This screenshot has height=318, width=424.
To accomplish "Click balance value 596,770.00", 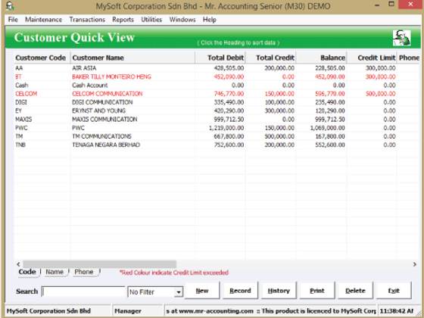I will 330,94.
